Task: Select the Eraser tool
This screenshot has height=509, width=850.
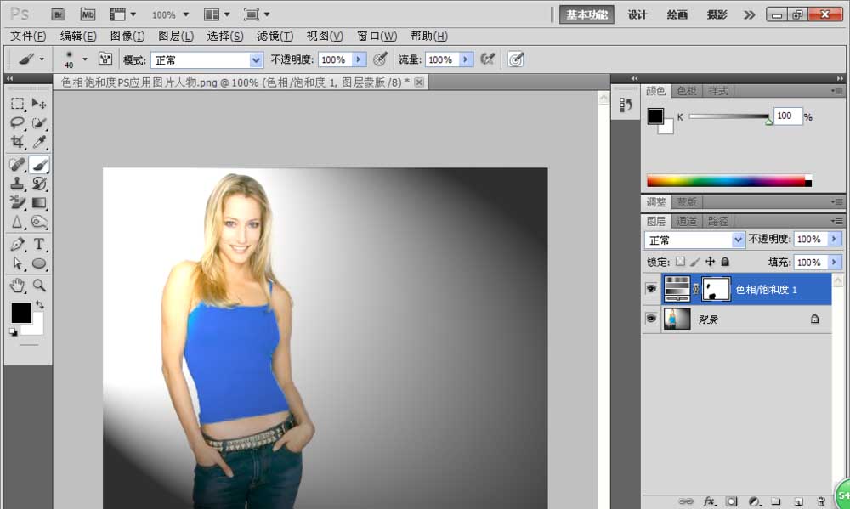Action: [17, 203]
